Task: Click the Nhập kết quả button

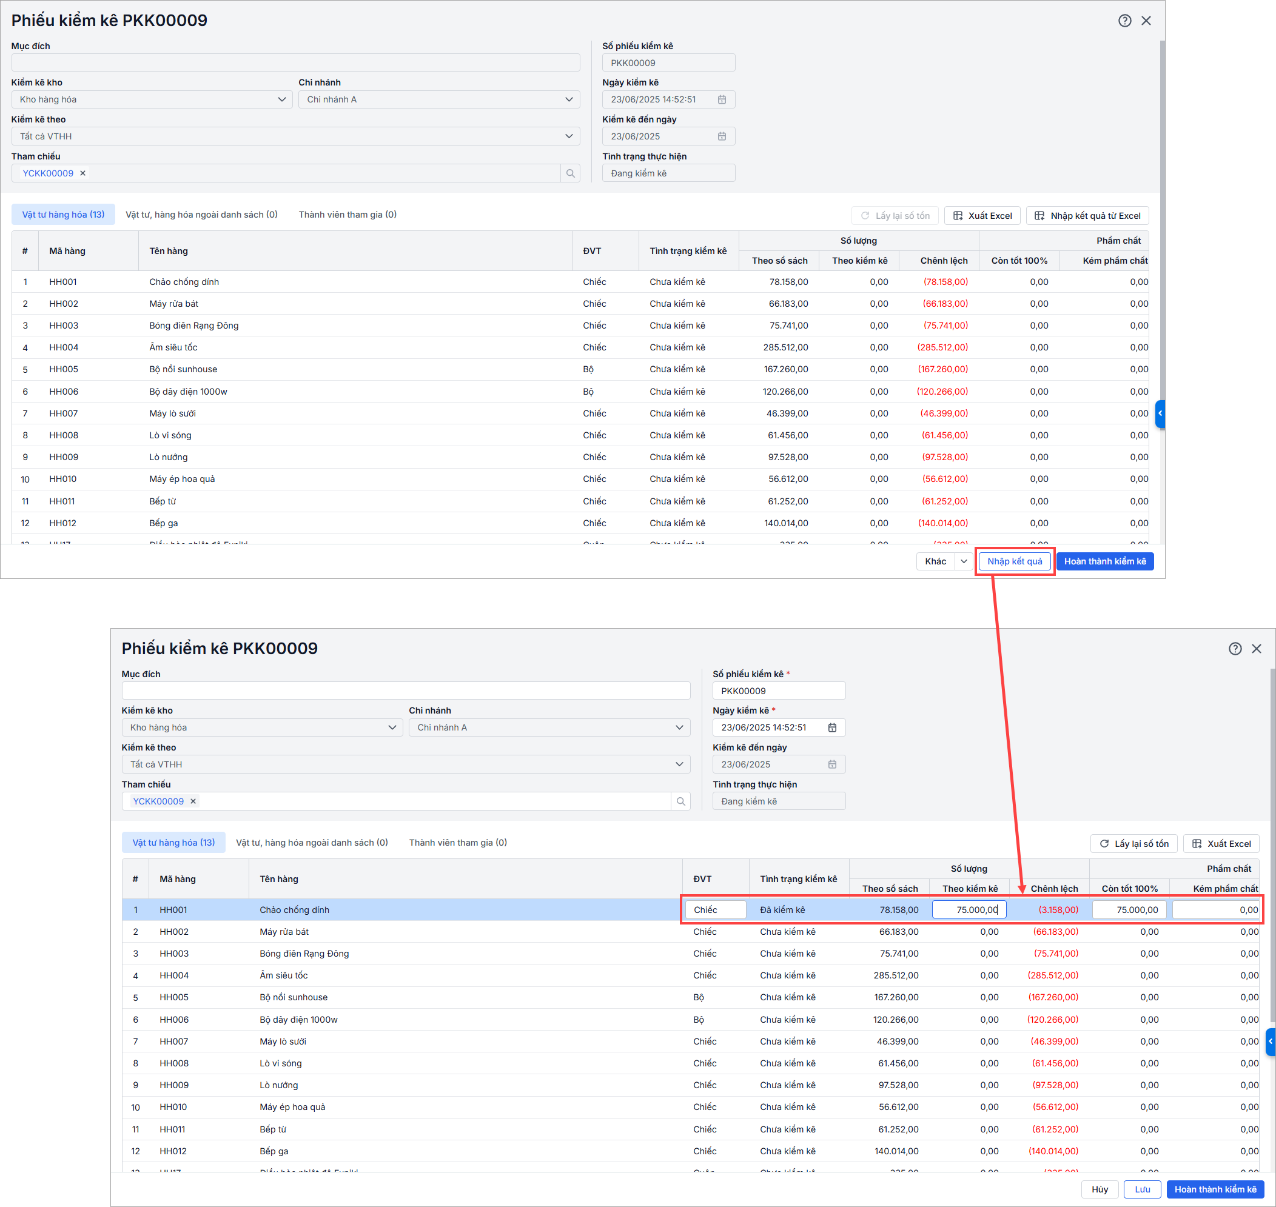Action: click(x=1014, y=561)
